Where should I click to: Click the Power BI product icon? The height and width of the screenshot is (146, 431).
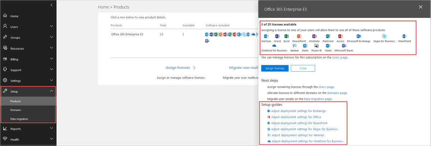click(x=316, y=46)
